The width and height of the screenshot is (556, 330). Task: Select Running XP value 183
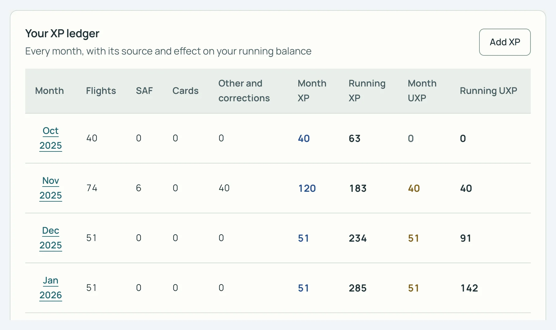[x=358, y=188]
